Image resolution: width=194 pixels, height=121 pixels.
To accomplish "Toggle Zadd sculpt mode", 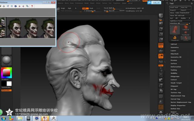I will pos(85,8).
